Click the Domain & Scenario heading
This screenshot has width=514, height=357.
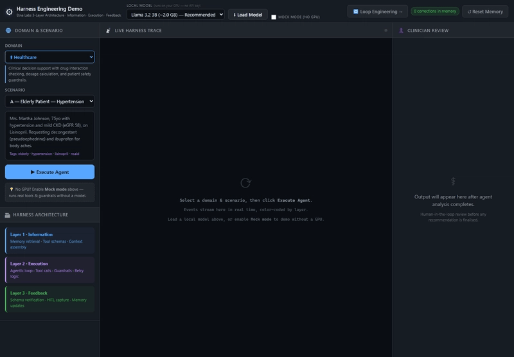39,30
